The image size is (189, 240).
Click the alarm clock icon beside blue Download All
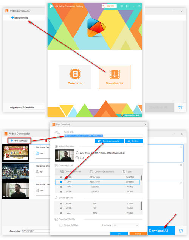coord(181,231)
